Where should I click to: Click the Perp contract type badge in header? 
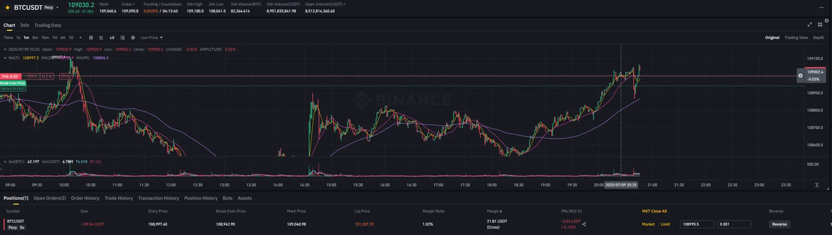pos(49,7)
